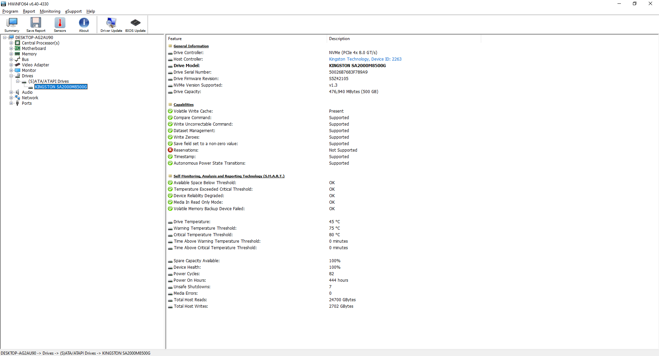
Task: Click the Monitor tree icon
Action: [18, 71]
